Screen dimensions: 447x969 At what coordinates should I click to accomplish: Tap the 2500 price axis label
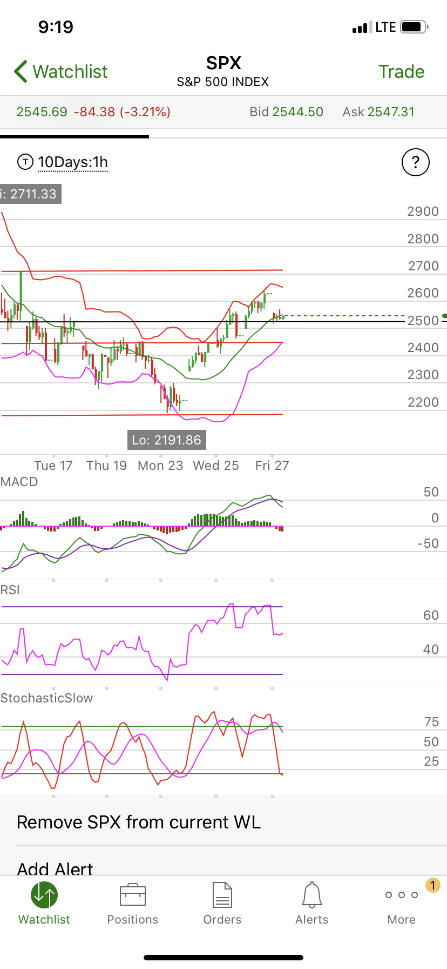pyautogui.click(x=423, y=320)
